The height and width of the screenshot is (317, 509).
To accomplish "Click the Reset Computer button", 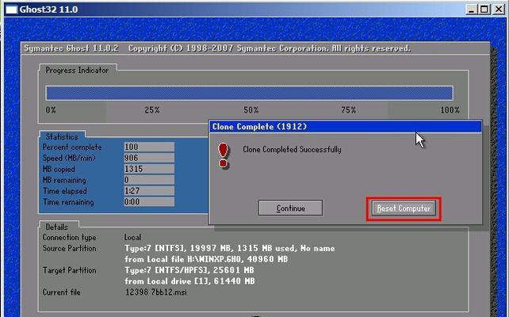I will click(404, 208).
